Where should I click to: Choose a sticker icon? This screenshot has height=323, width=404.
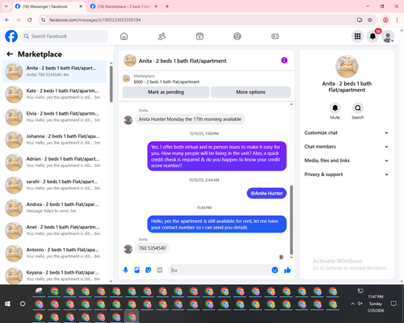click(148, 270)
